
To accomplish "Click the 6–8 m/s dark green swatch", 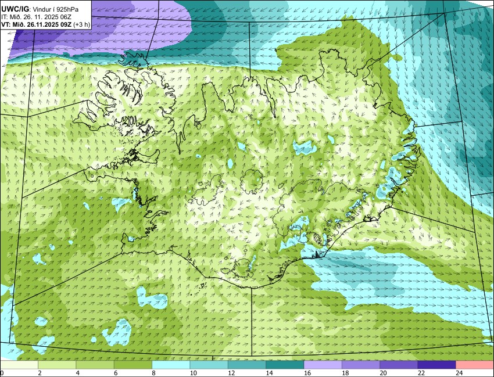I will coord(133,365).
